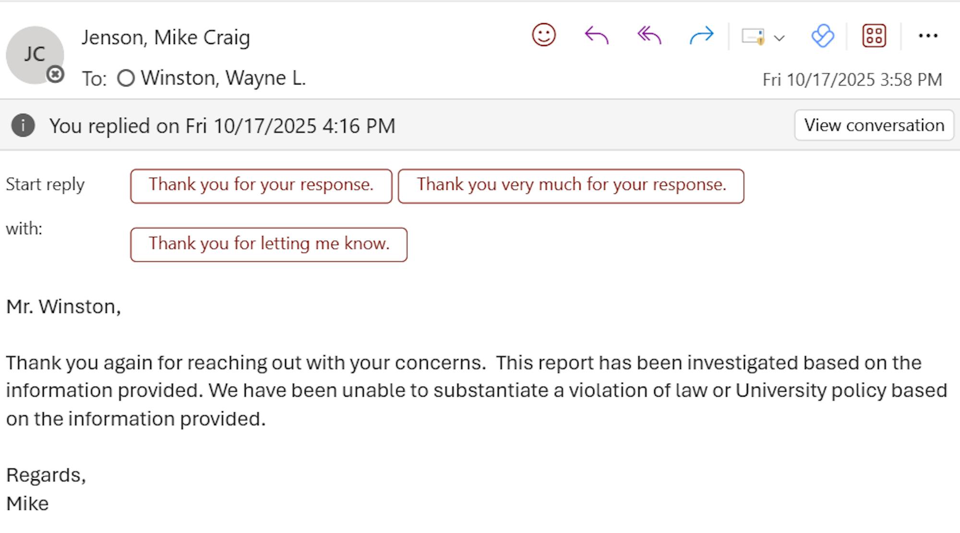
Task: Click the JC sender avatar
Action: pyautogui.click(x=34, y=54)
